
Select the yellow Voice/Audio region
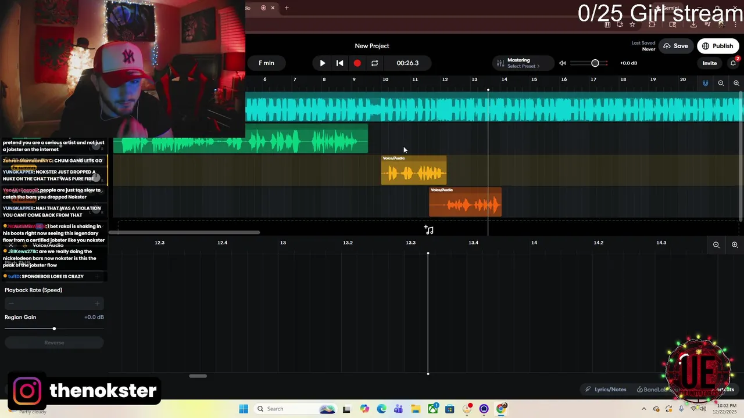tap(413, 170)
